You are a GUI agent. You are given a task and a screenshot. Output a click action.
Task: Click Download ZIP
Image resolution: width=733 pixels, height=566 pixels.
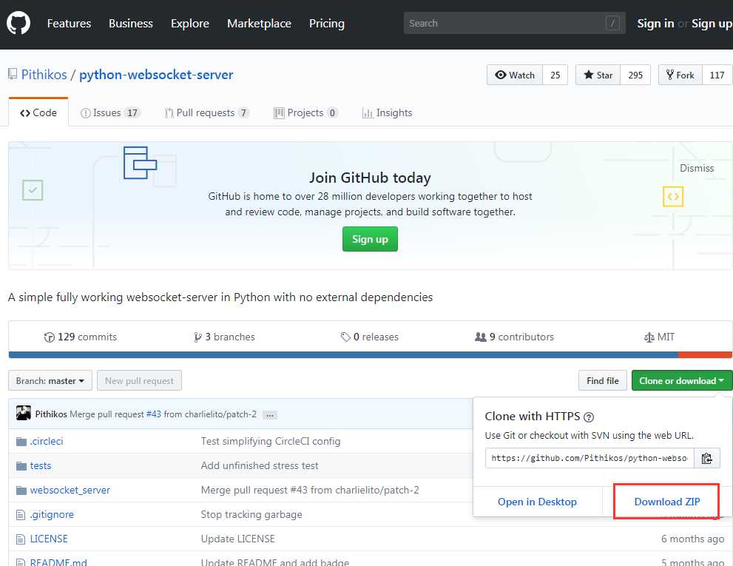click(667, 502)
